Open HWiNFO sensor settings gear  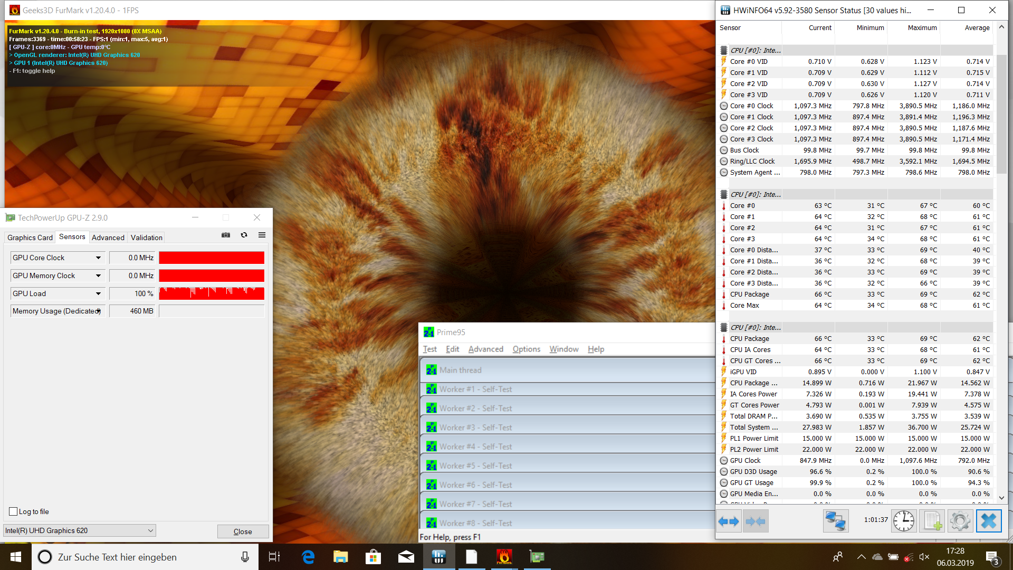click(960, 521)
